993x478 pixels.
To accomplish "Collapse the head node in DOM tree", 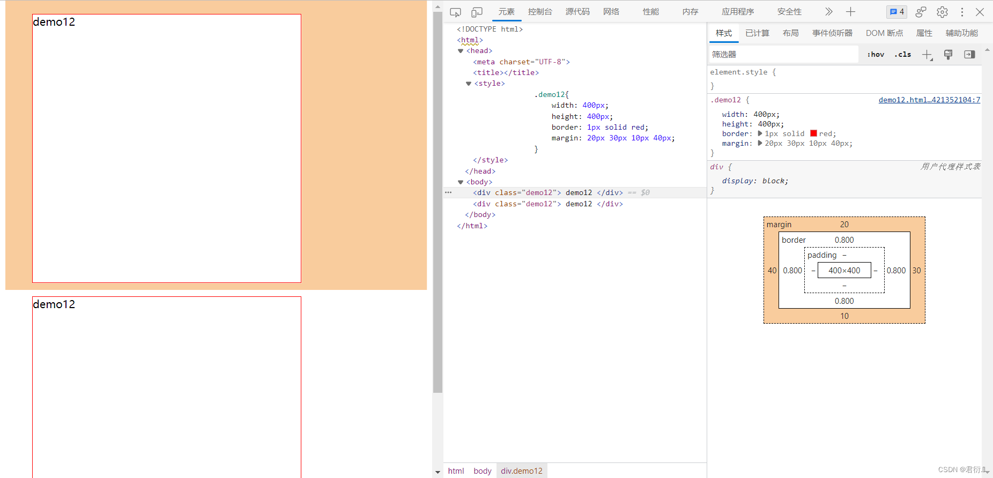I will pos(461,51).
